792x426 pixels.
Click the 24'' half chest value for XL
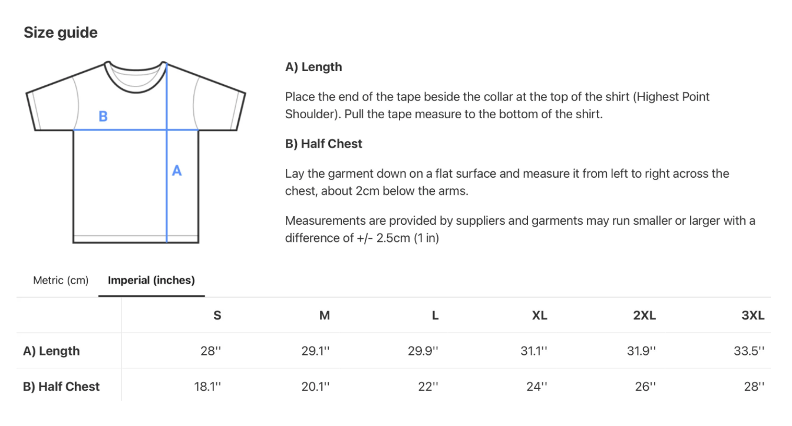tap(537, 387)
